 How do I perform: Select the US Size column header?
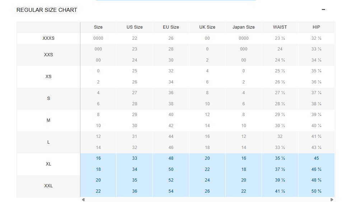(x=135, y=27)
